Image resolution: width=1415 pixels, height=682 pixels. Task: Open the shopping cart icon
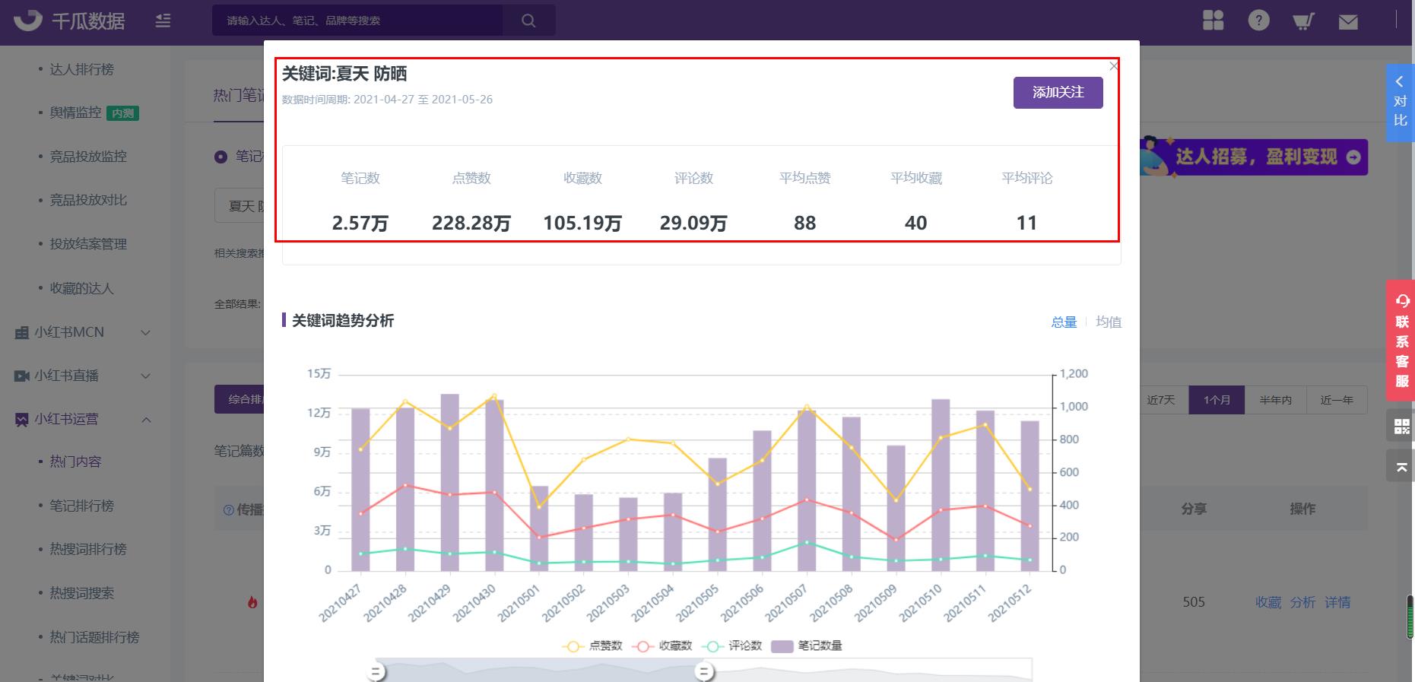[1303, 21]
